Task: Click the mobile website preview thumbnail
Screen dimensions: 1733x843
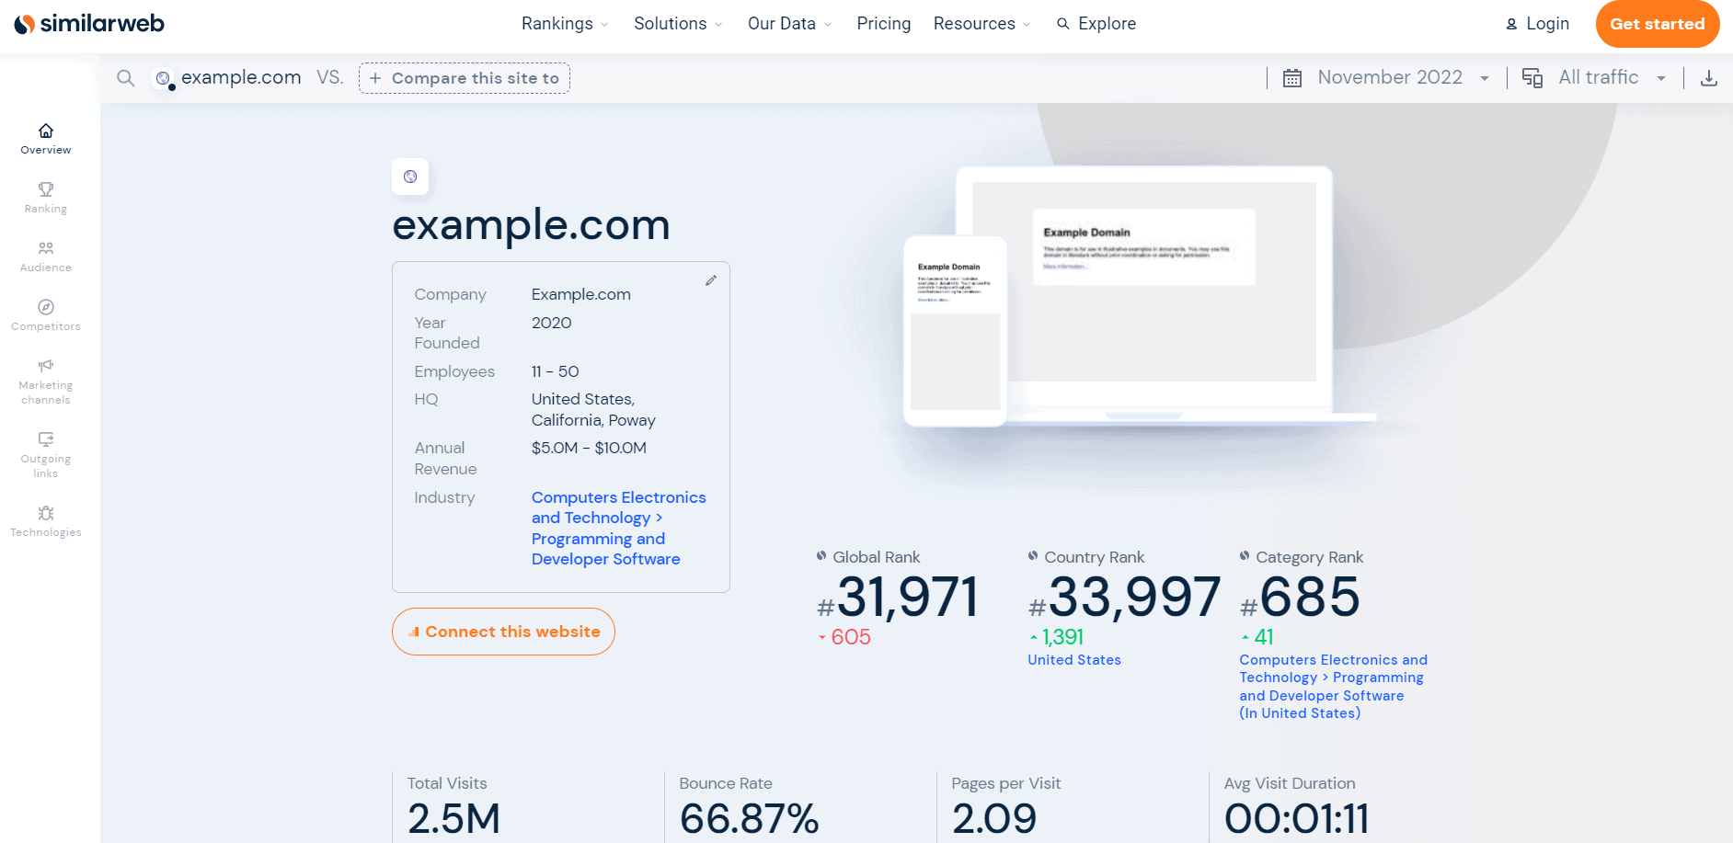Action: click(x=955, y=331)
